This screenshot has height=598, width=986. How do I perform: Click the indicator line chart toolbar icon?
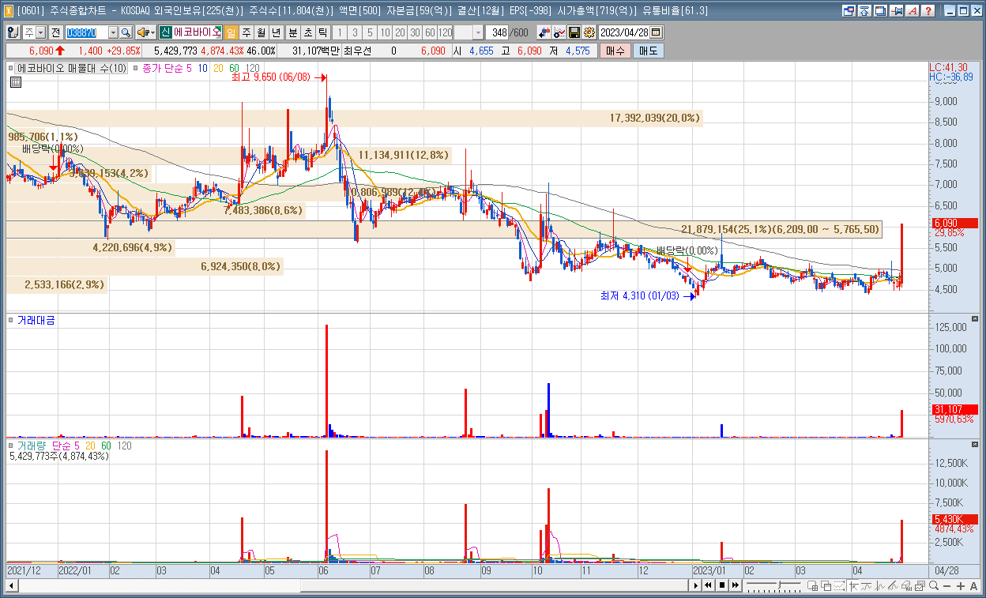tap(559, 32)
